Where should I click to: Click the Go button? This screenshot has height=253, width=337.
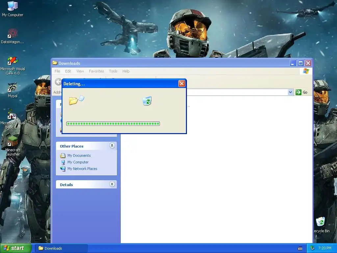(301, 92)
